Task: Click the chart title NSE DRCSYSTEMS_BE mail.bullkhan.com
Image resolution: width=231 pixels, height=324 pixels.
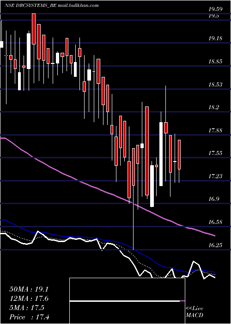Action: [x=52, y=6]
